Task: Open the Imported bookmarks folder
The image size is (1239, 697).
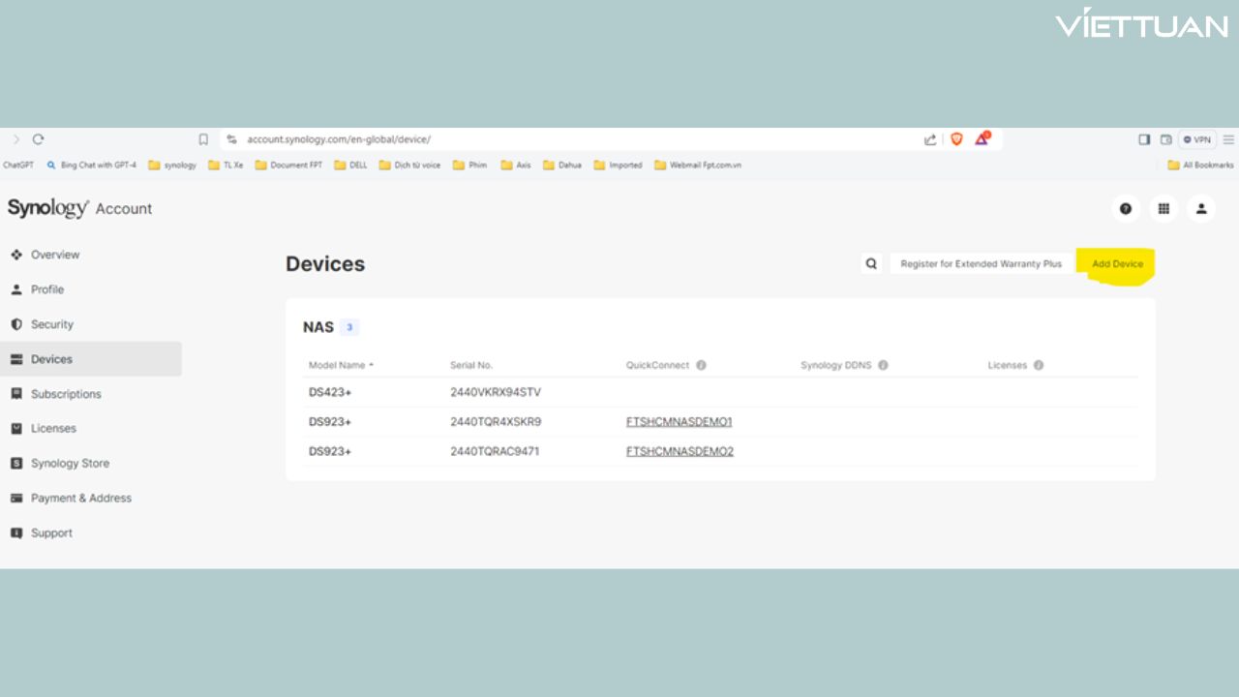Action: (618, 166)
